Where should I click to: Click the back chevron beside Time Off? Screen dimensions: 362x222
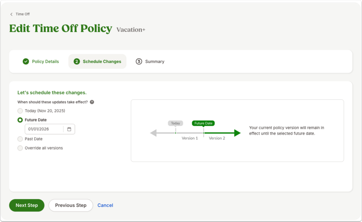click(11, 14)
